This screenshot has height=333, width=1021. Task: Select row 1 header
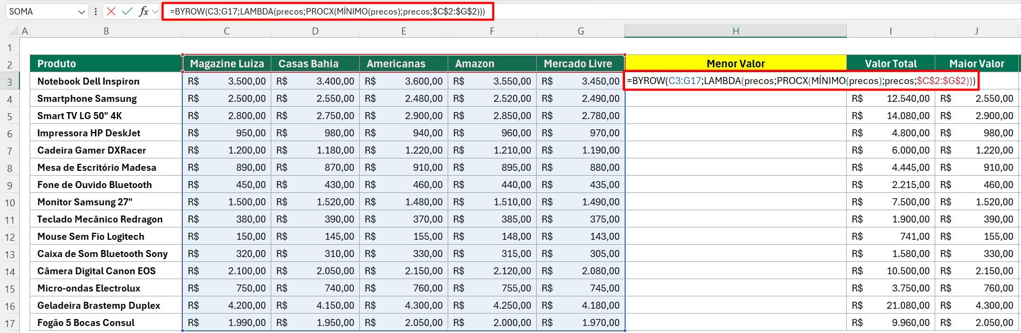(10, 47)
